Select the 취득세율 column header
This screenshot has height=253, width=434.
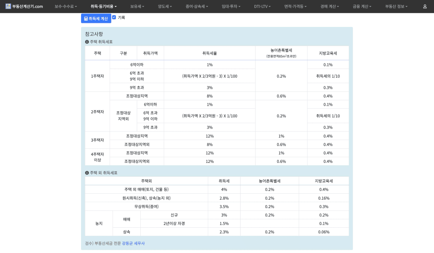coord(209,53)
